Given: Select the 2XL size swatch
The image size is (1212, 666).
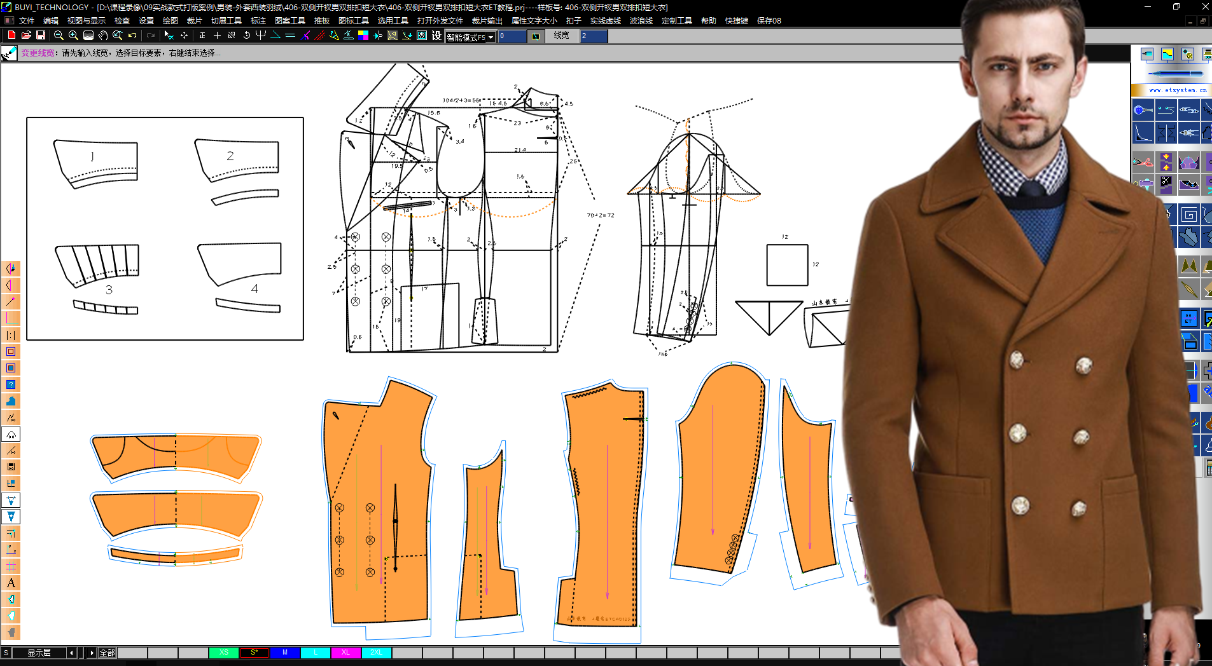Looking at the screenshot, I should pos(377,653).
